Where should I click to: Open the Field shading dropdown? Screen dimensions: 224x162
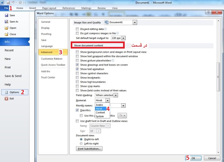pos(116,95)
